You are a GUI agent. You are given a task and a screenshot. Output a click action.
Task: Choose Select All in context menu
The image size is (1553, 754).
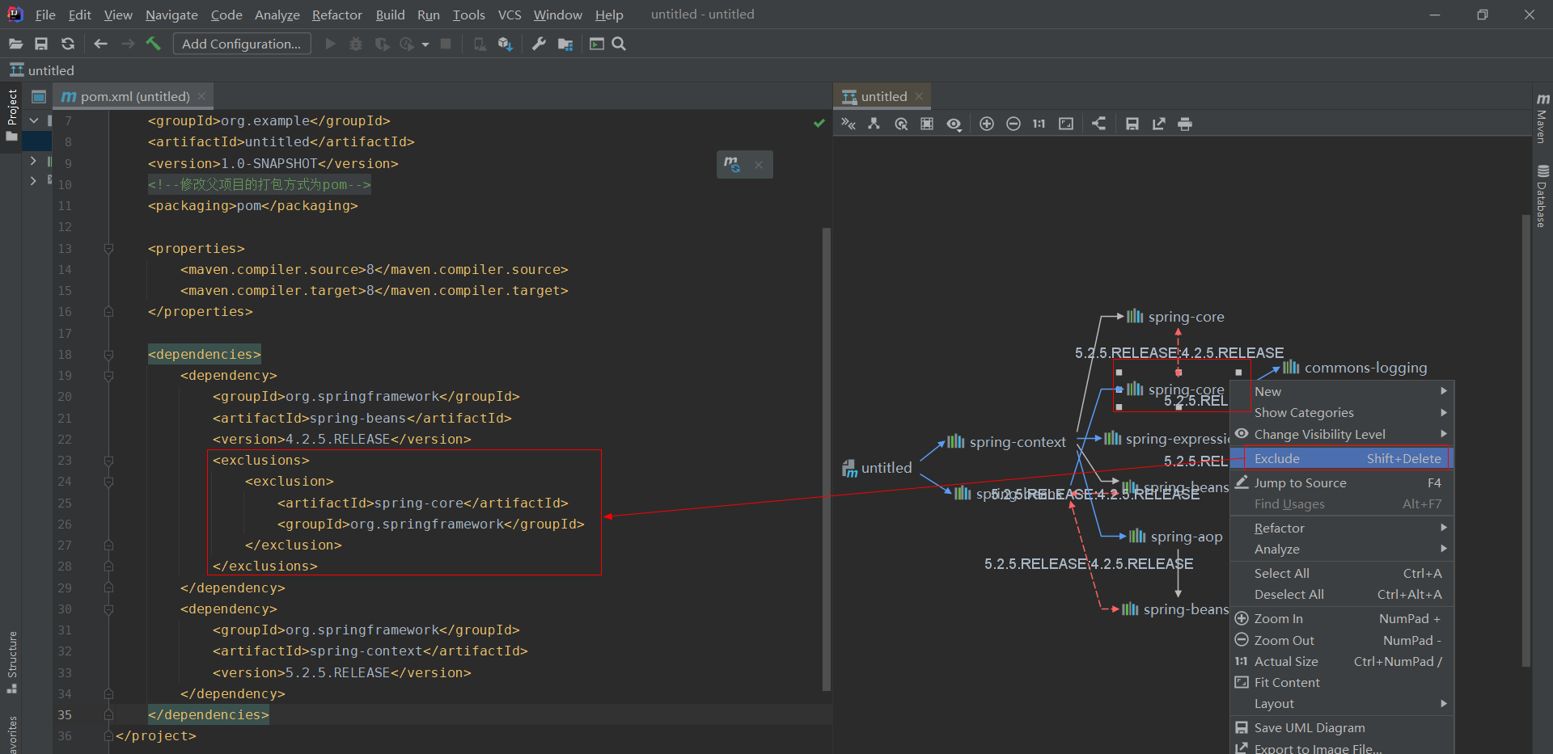(x=1342, y=573)
